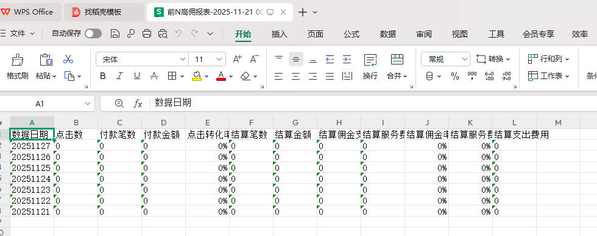This screenshot has width=597, height=236.
Task: Open the 找稻壳模板 template tab
Action: (104, 12)
